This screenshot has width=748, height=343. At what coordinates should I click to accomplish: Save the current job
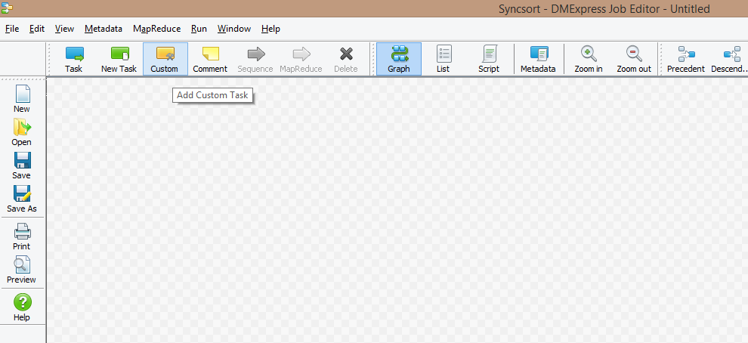(x=21, y=166)
